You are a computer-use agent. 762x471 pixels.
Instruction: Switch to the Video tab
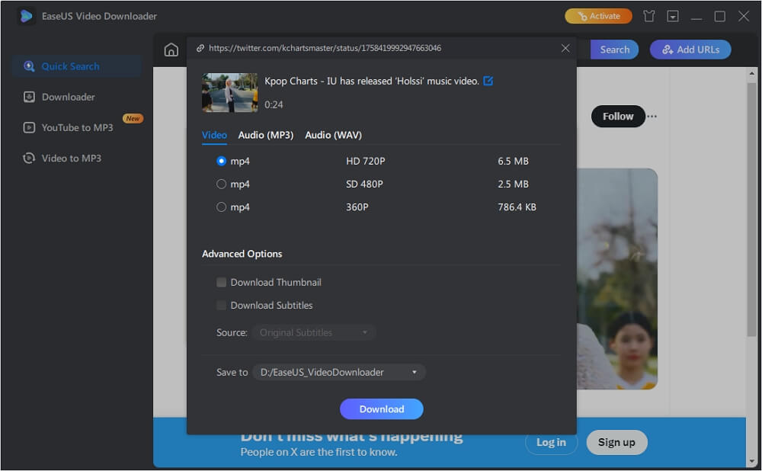click(x=214, y=135)
